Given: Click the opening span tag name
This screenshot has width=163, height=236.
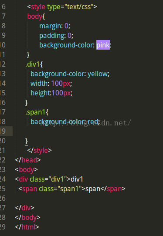Looking at the screenshot, I should pos(30,189).
